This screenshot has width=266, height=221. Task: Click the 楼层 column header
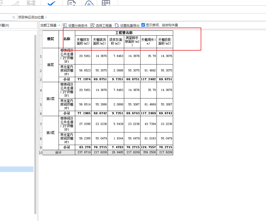click(51, 39)
